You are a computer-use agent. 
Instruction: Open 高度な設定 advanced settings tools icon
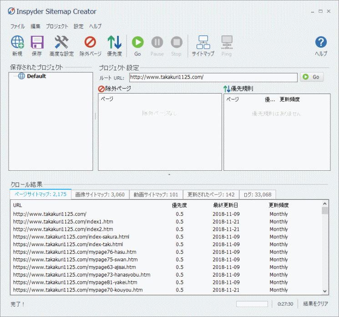(x=61, y=46)
